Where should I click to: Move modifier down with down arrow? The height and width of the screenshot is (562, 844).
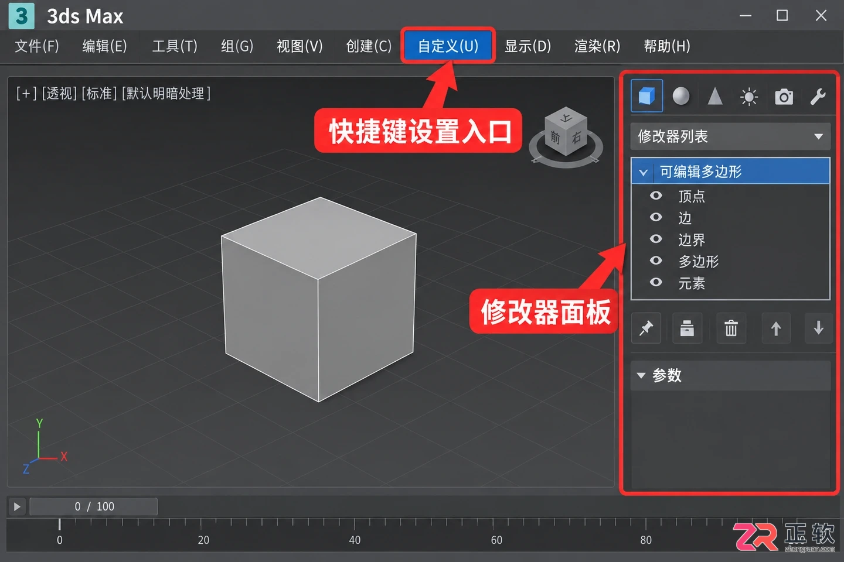(819, 328)
